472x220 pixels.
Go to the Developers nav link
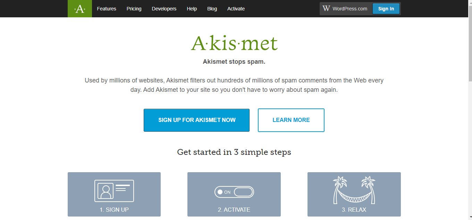pos(164,9)
